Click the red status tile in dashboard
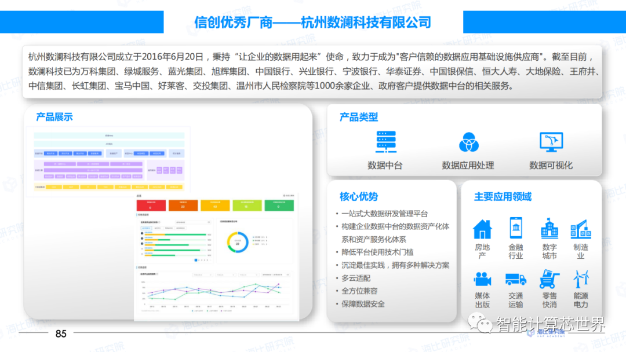This screenshot has height=352, width=626. click(x=151, y=206)
